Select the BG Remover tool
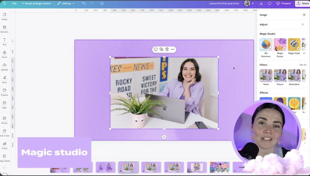The image size is (310, 176). 266,48
